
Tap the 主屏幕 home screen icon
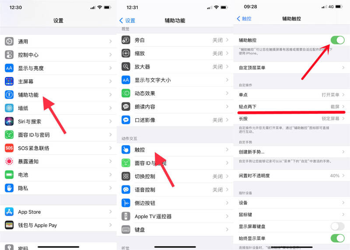(9, 82)
